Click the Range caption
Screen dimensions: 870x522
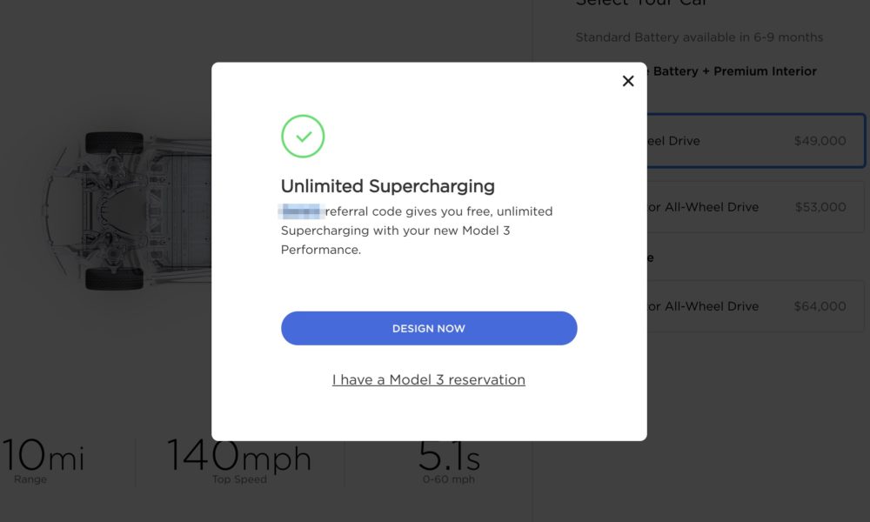point(30,479)
